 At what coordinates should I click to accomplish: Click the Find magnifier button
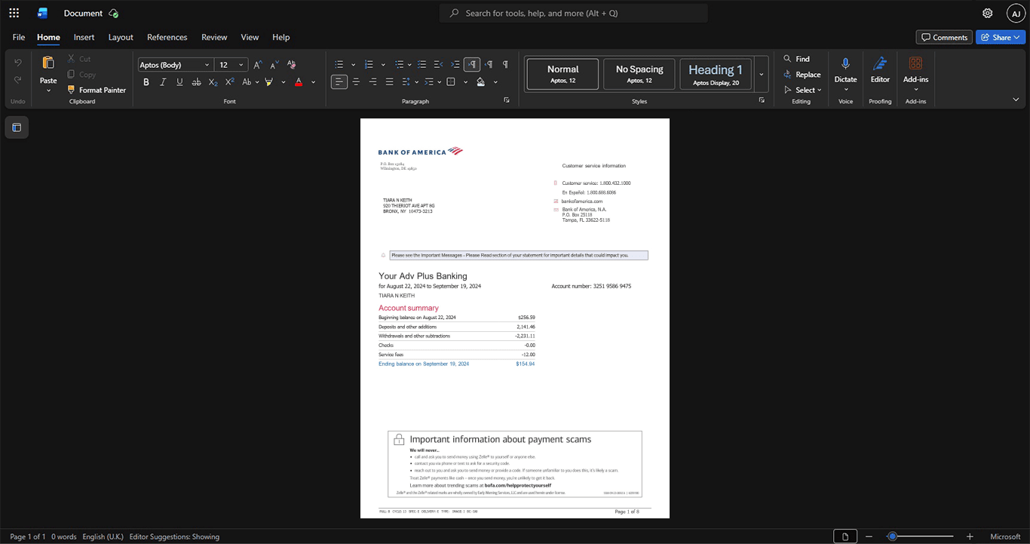(x=797, y=59)
